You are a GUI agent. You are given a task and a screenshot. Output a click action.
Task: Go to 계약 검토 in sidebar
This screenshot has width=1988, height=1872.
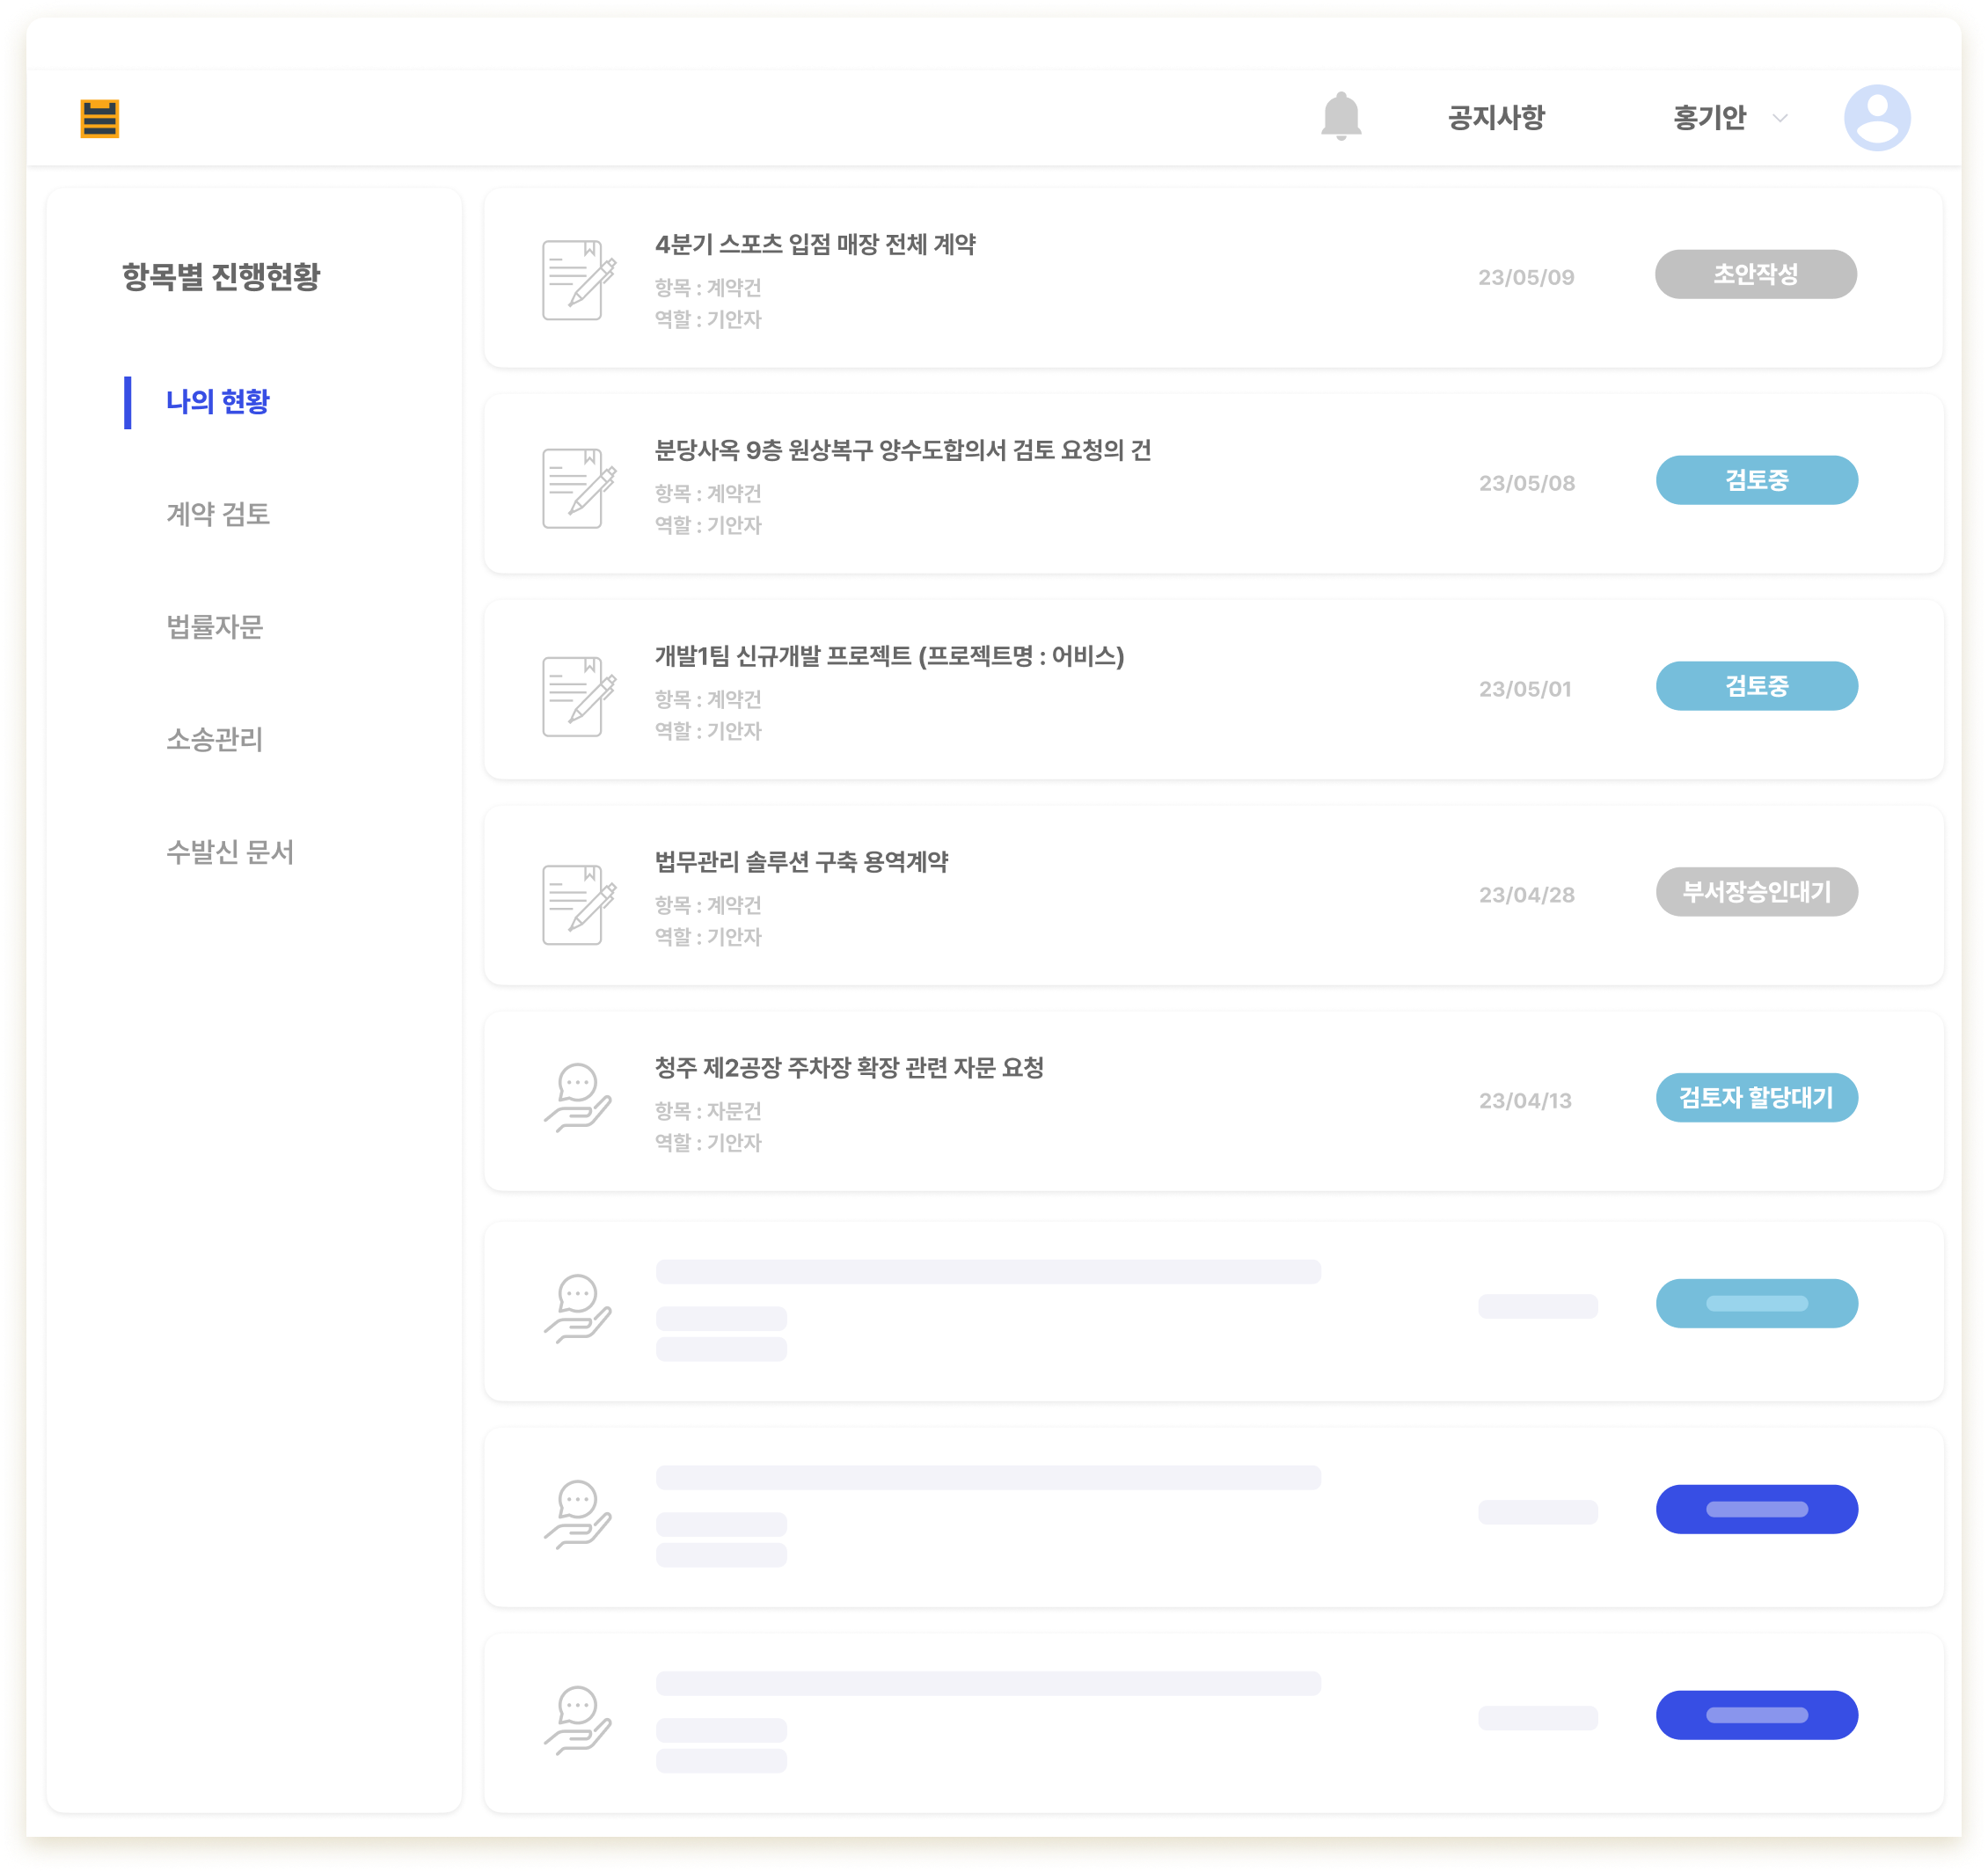point(217,514)
